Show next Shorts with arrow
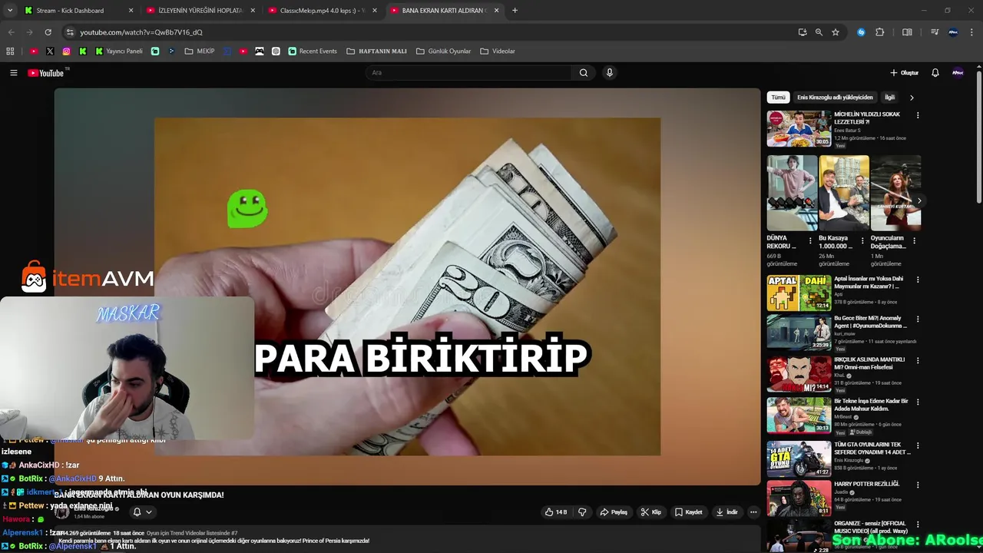 click(x=919, y=201)
